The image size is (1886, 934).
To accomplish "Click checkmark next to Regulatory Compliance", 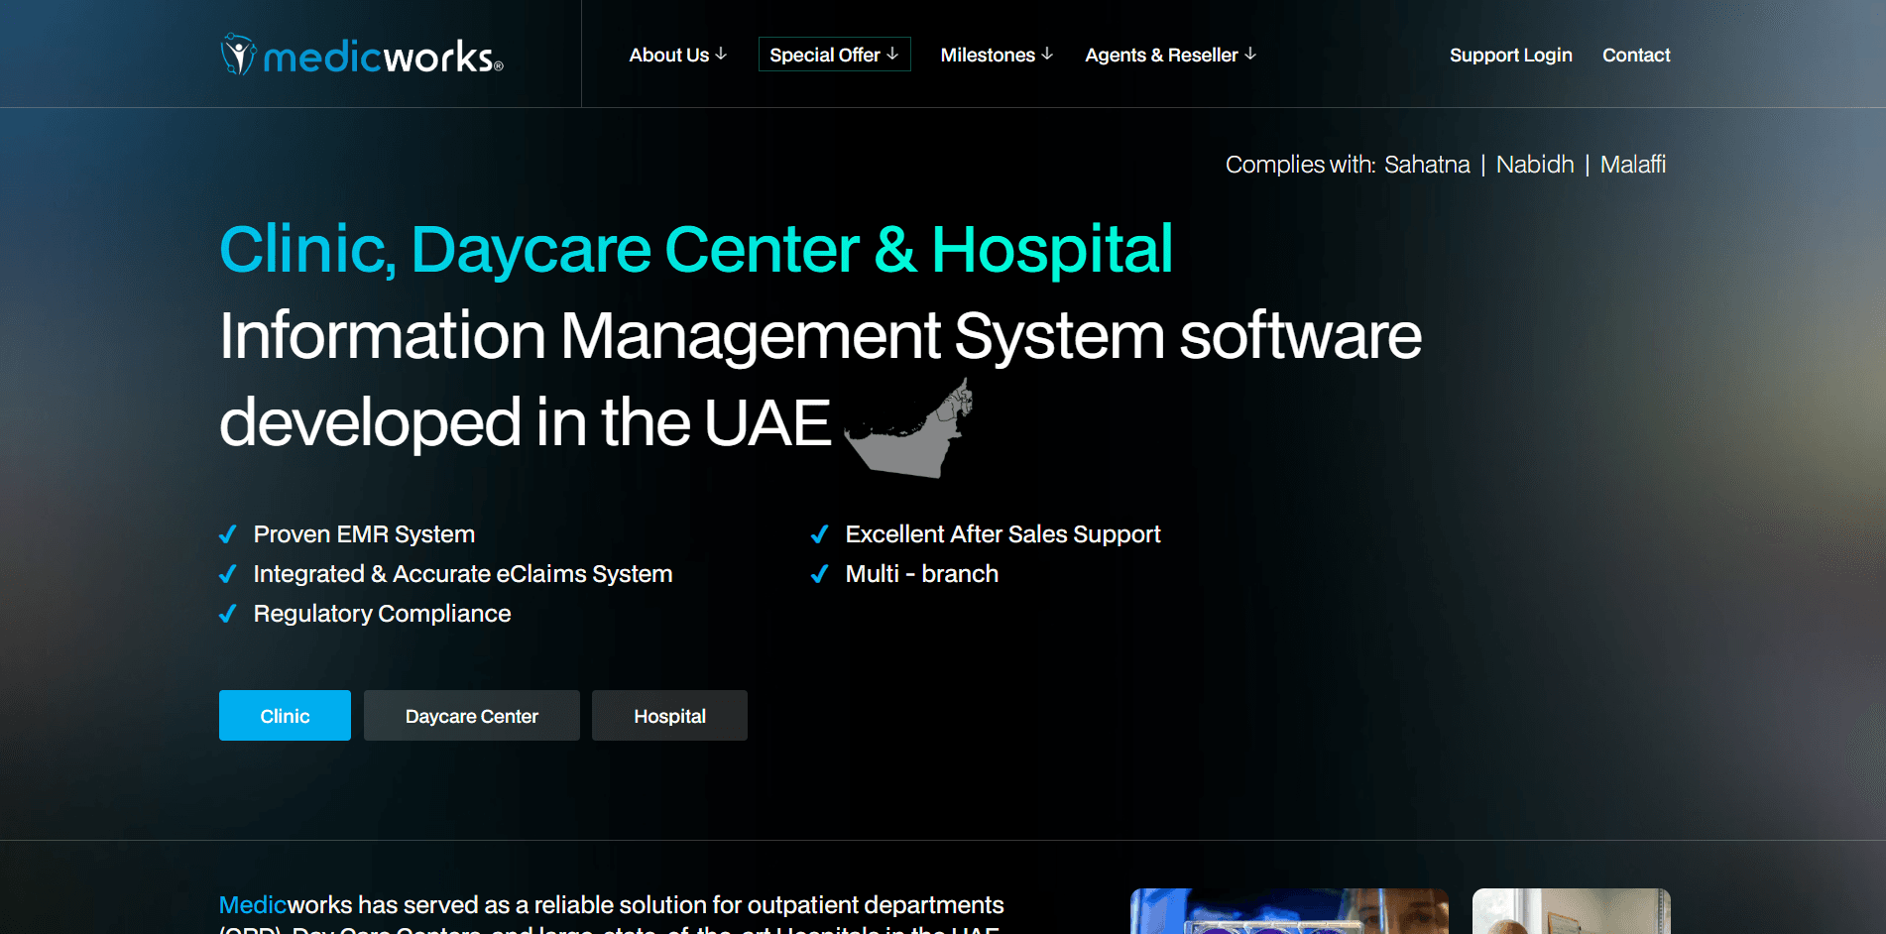I will point(228,614).
